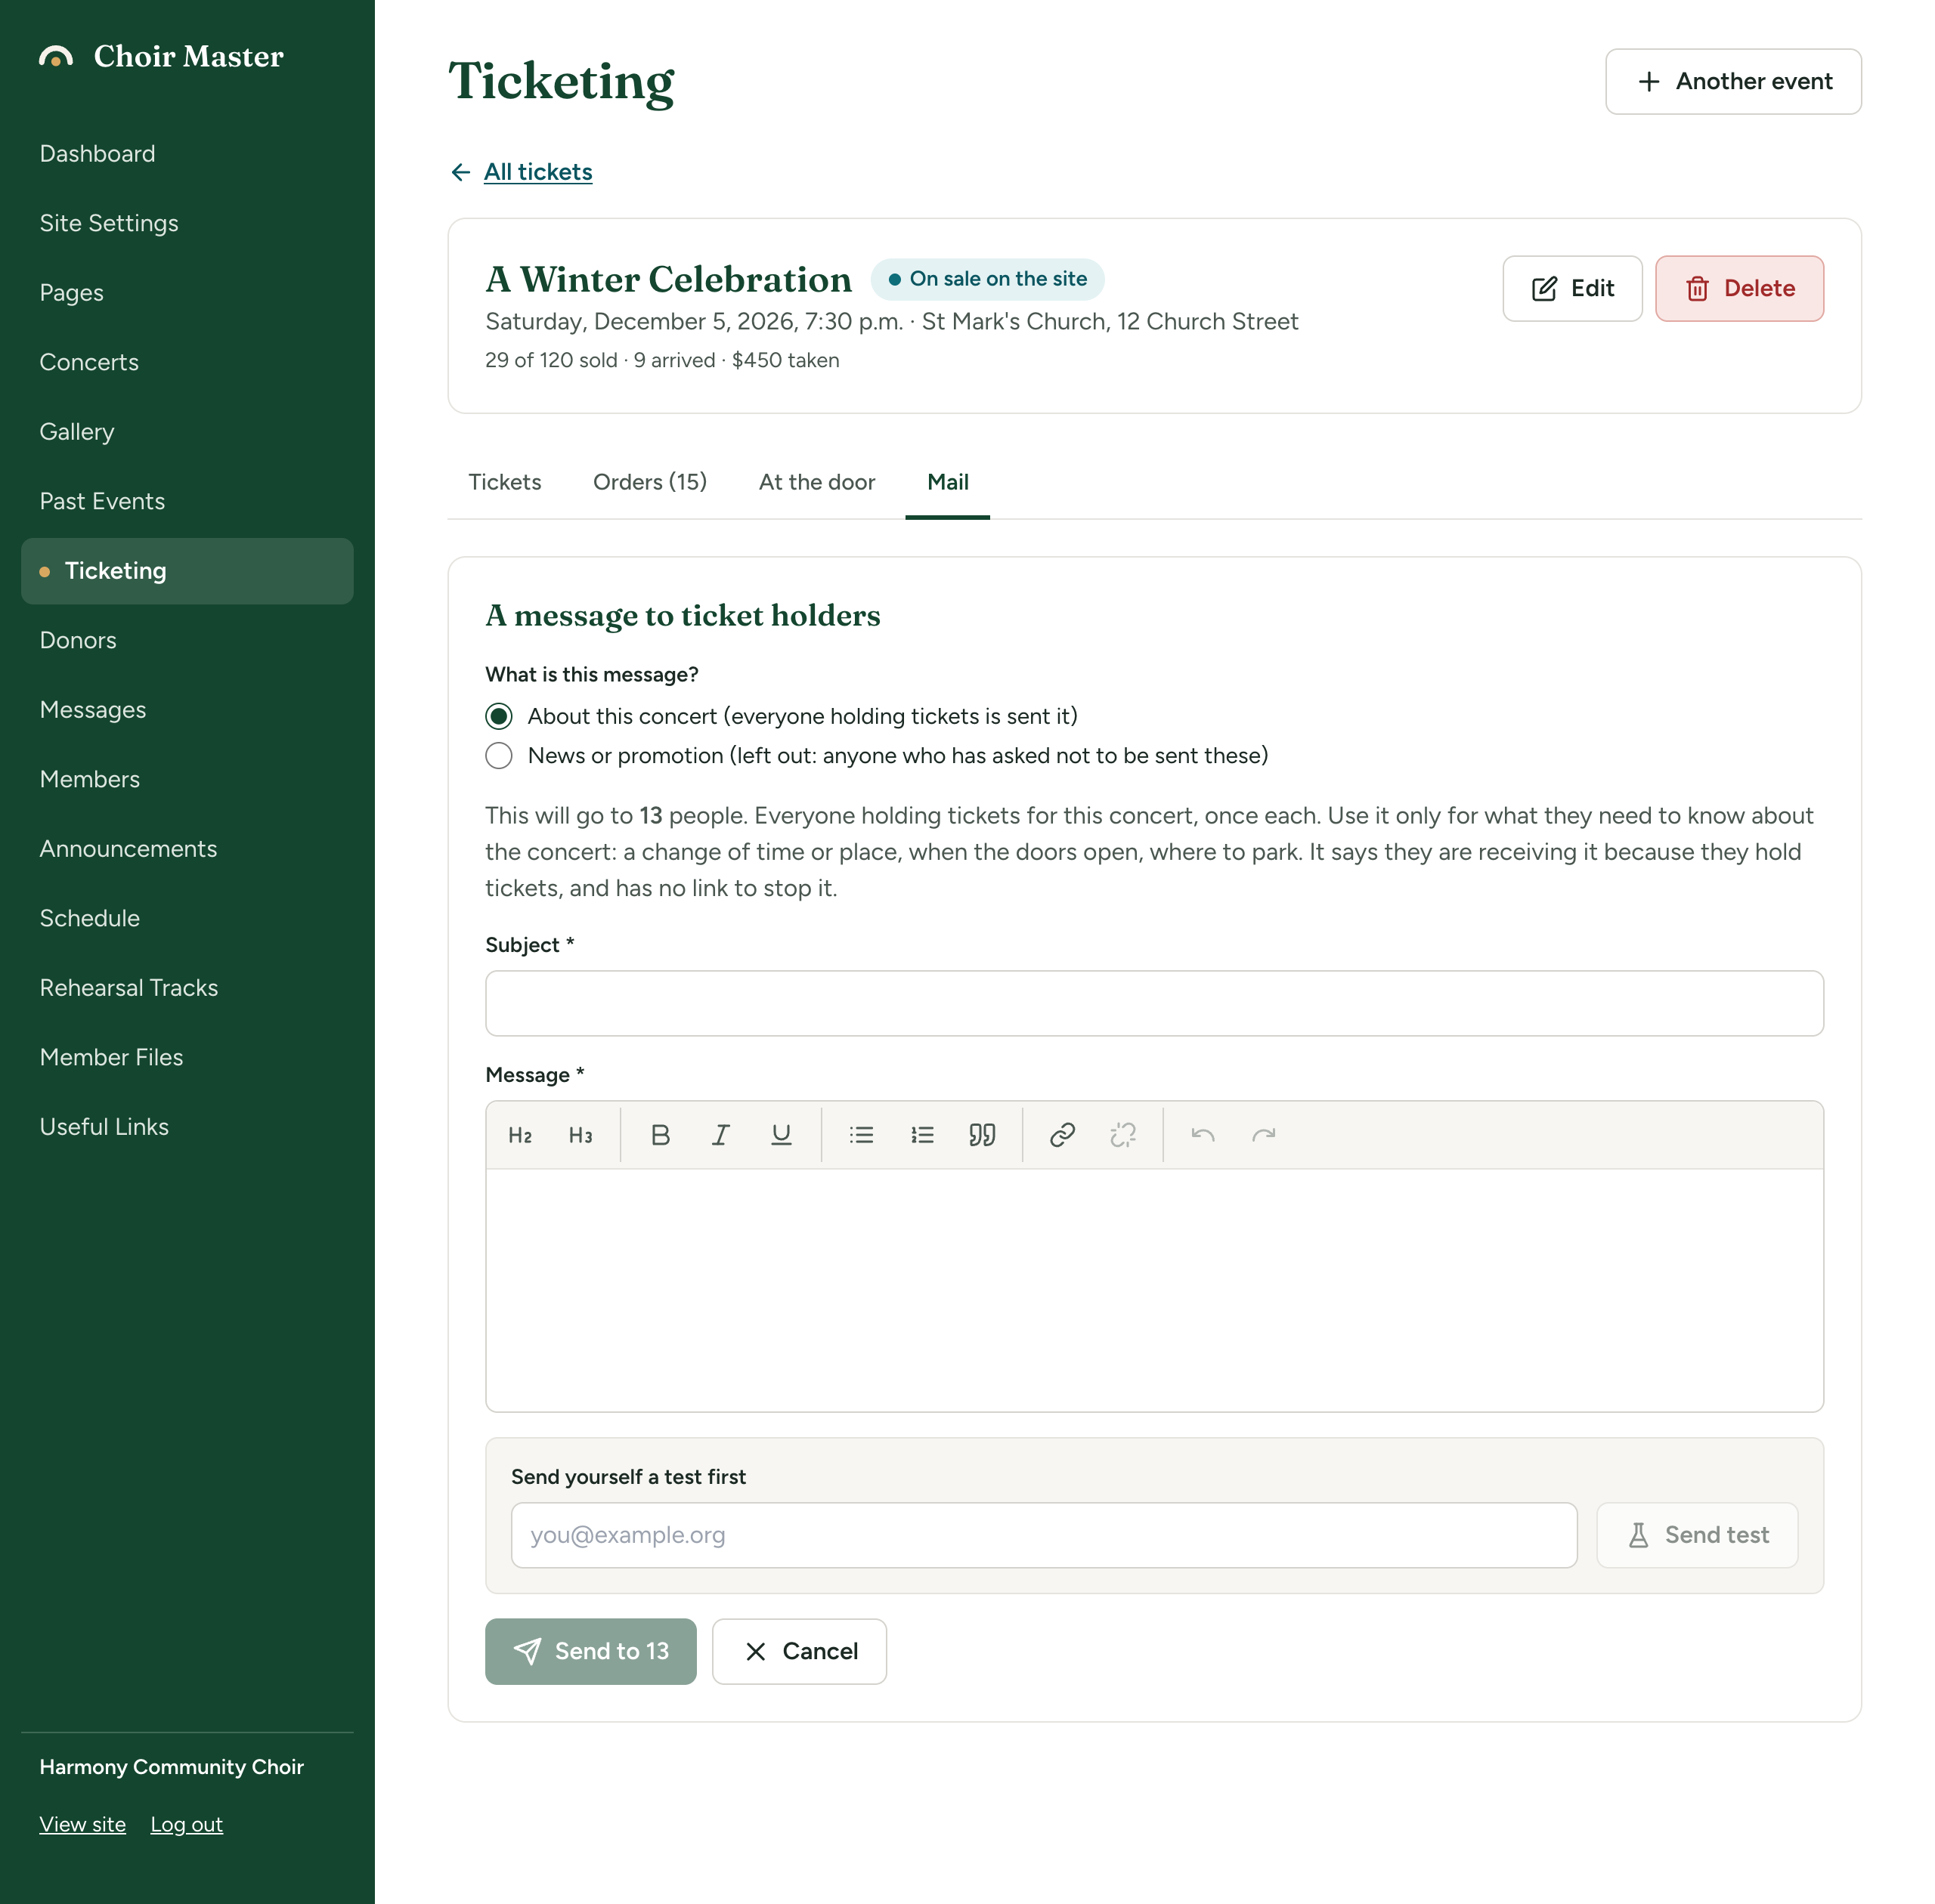1935x1904 pixels.
Task: Add a link in the message
Action: point(1063,1135)
